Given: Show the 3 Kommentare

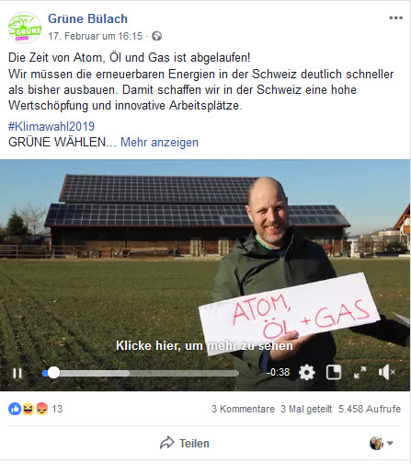Looking at the screenshot, I should pyautogui.click(x=243, y=409).
